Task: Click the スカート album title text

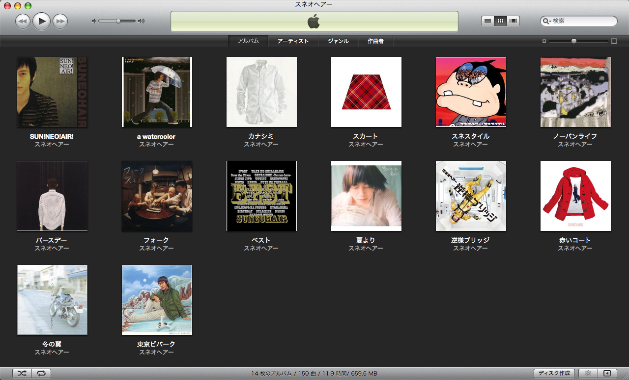Action: pyautogui.click(x=366, y=136)
